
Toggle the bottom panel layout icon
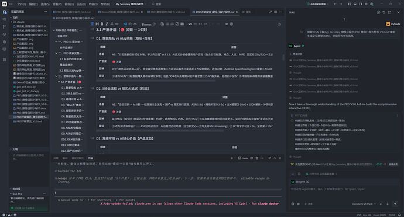click(355, 4)
